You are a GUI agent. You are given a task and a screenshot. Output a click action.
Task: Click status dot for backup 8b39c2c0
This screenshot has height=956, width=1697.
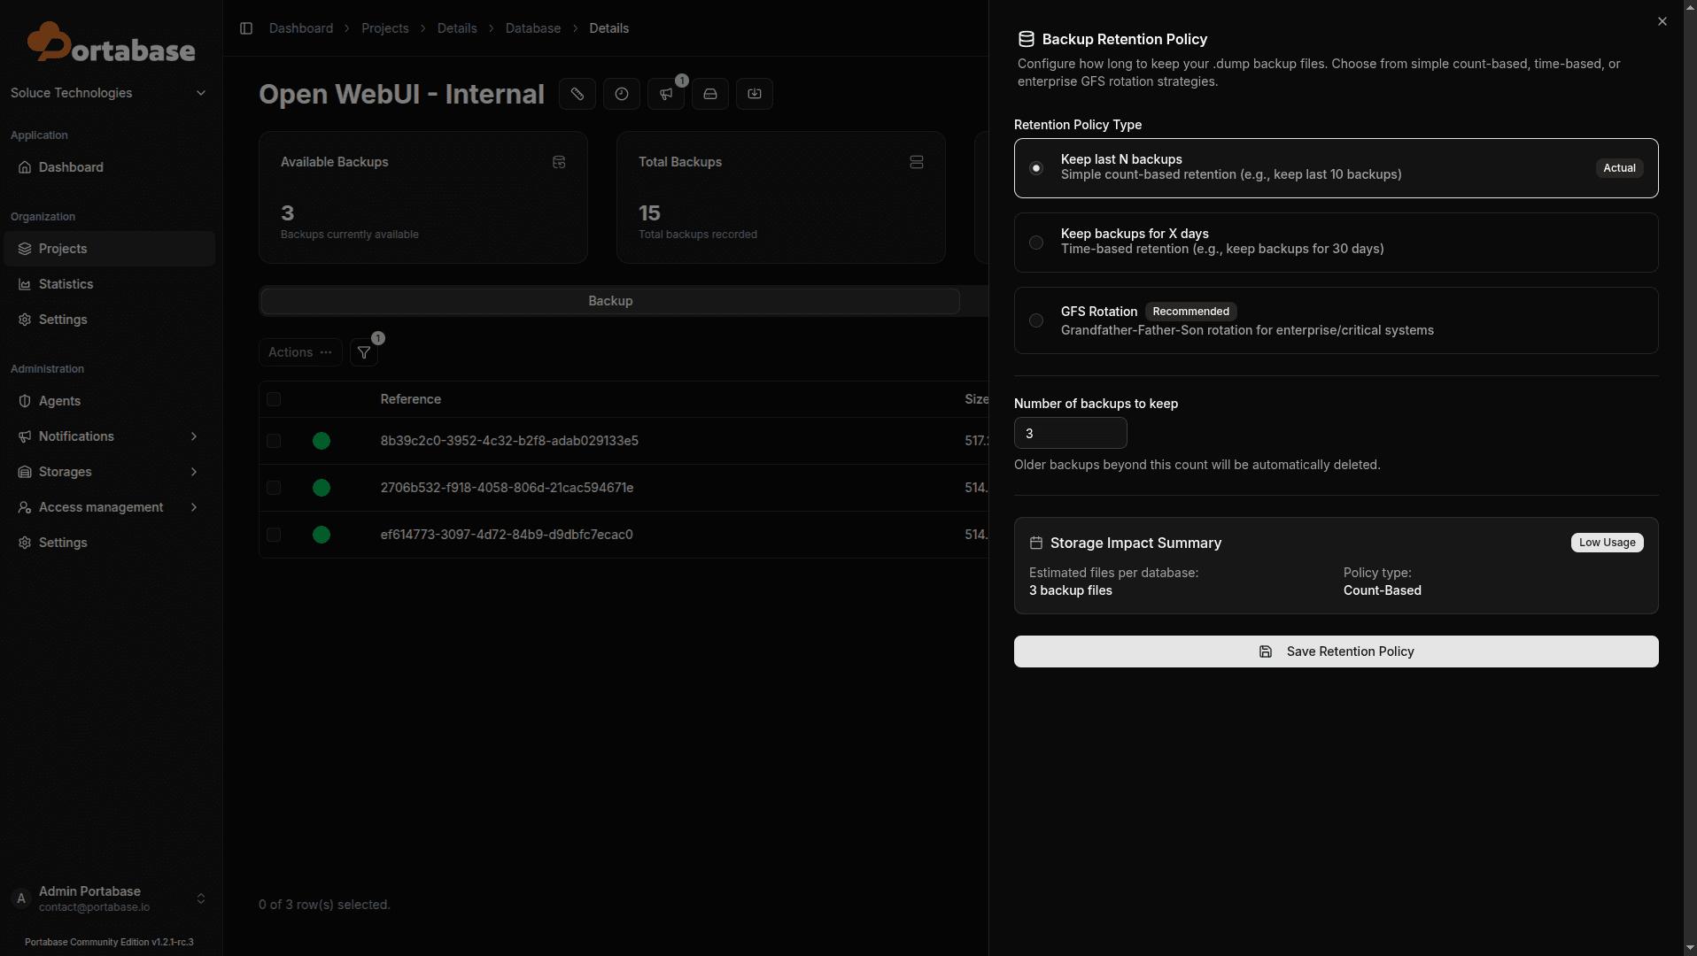pyautogui.click(x=322, y=441)
